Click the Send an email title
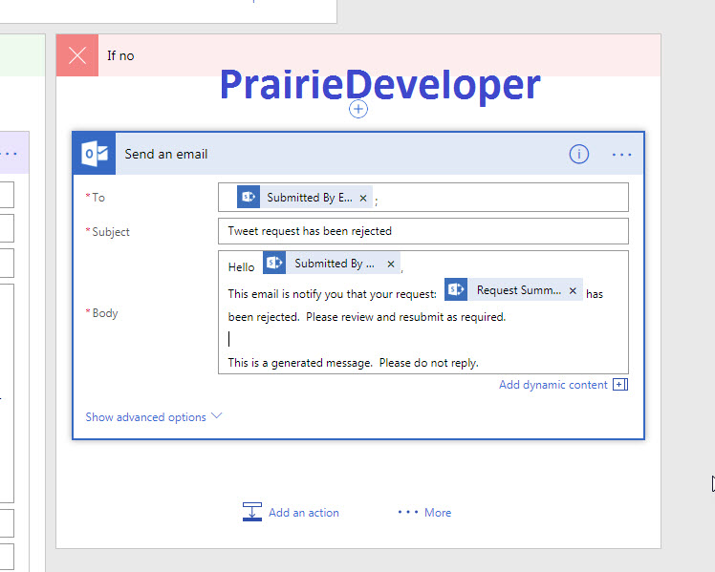This screenshot has width=715, height=572. click(166, 155)
